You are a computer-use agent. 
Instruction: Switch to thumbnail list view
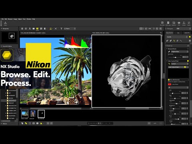tap(26, 29)
